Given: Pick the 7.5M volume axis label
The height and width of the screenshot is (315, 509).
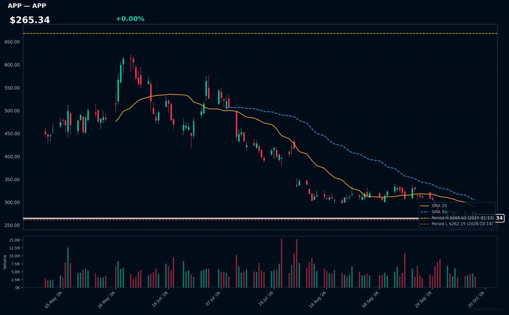Looking at the screenshot, I should [15, 264].
